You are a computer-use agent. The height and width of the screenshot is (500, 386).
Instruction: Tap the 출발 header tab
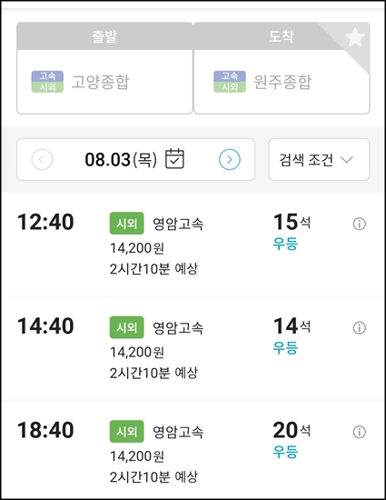104,36
